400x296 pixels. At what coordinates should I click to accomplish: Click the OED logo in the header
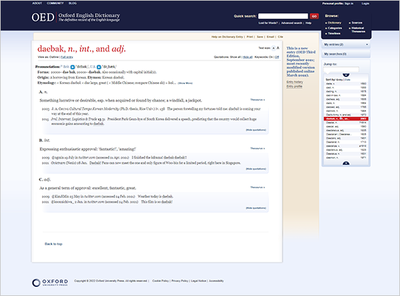(x=43, y=17)
